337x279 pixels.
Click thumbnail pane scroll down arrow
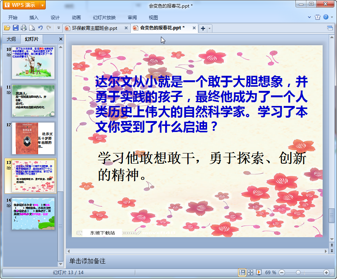[x=60, y=264]
